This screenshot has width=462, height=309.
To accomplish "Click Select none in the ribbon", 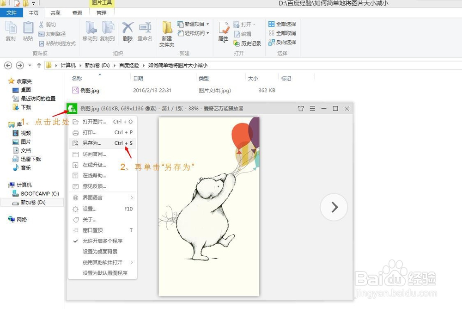I will (x=282, y=33).
